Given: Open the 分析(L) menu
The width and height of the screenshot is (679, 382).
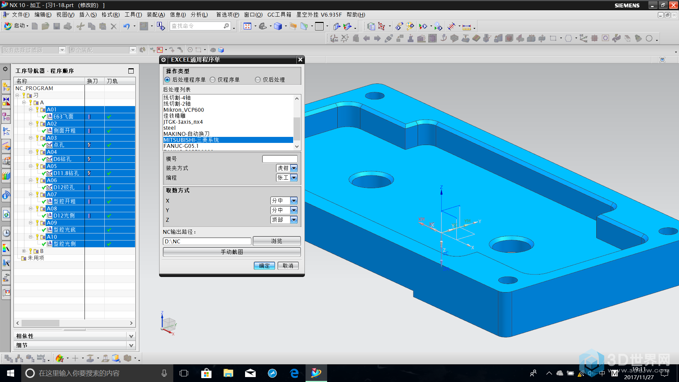Looking at the screenshot, I should pos(199,15).
